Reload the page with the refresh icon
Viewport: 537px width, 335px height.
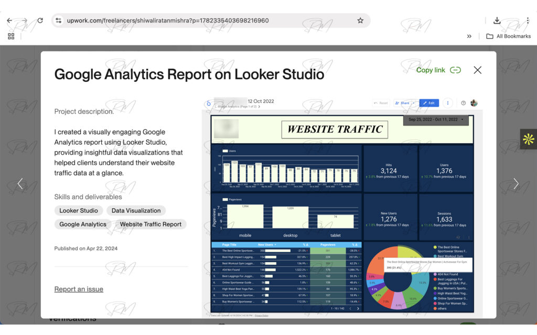pyautogui.click(x=40, y=20)
